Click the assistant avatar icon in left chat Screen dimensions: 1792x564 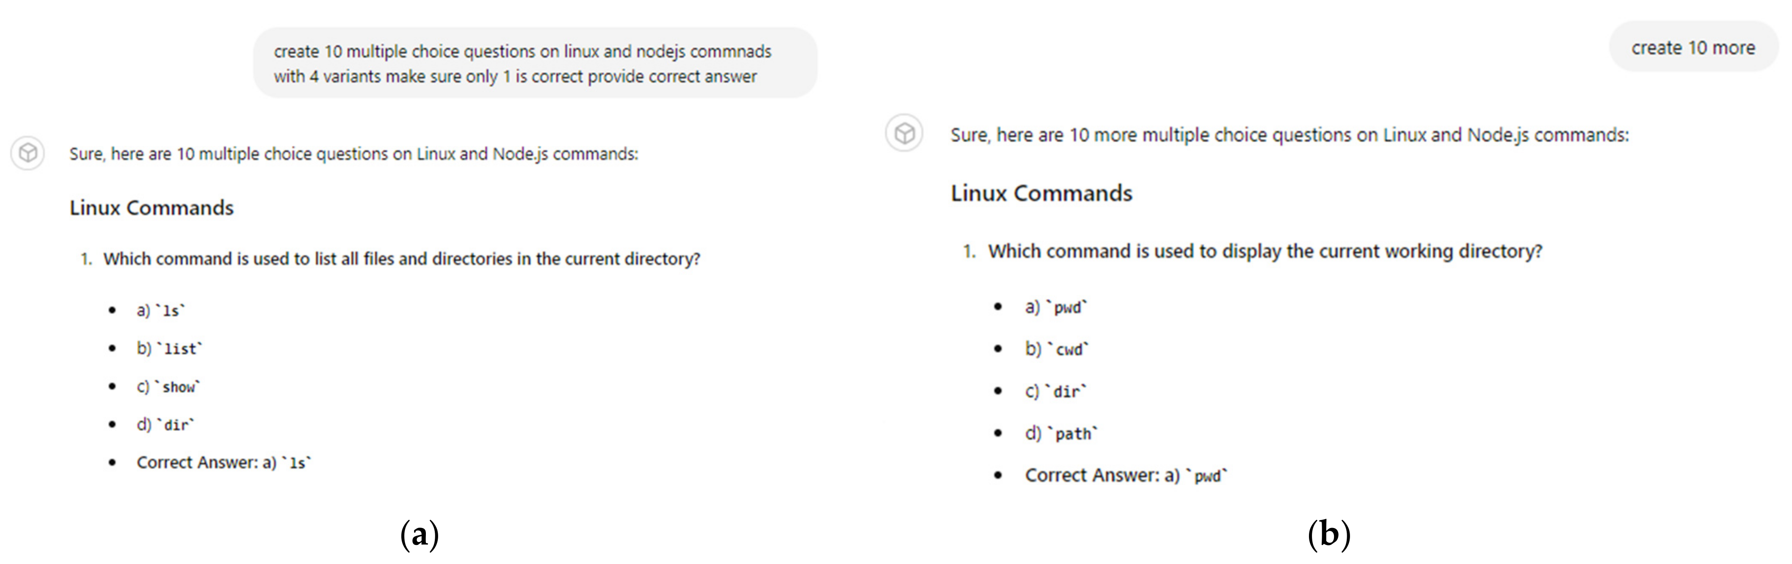28,153
